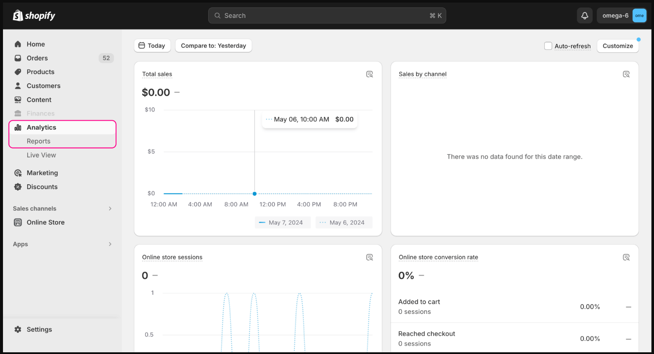This screenshot has width=654, height=354.
Task: Enable the Auto-refresh checkbox
Action: click(x=548, y=46)
